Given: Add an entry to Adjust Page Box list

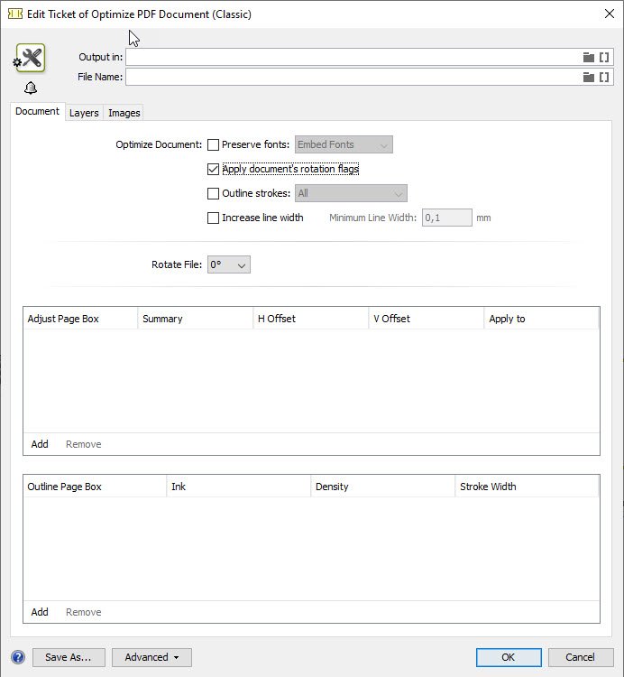Looking at the screenshot, I should (x=40, y=444).
